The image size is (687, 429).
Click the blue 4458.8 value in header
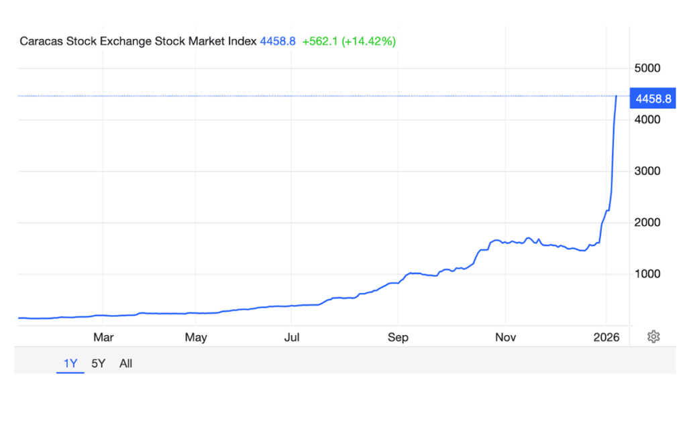tap(278, 41)
